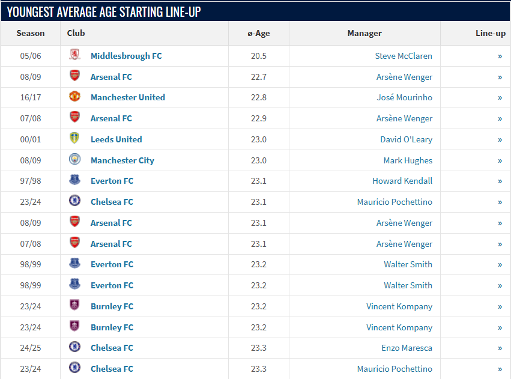Open the Steve McClaren manager link
This screenshot has height=379, width=511.
[x=404, y=56]
